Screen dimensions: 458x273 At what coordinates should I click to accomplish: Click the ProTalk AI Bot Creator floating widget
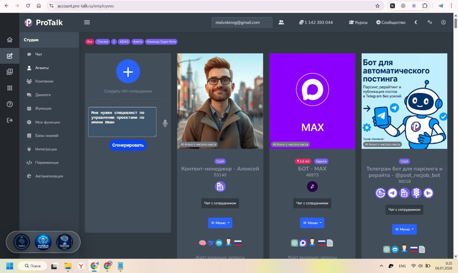43,242
